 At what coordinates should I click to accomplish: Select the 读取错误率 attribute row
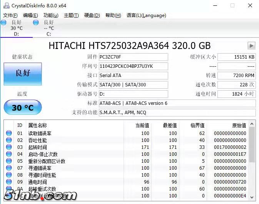tap(126, 133)
